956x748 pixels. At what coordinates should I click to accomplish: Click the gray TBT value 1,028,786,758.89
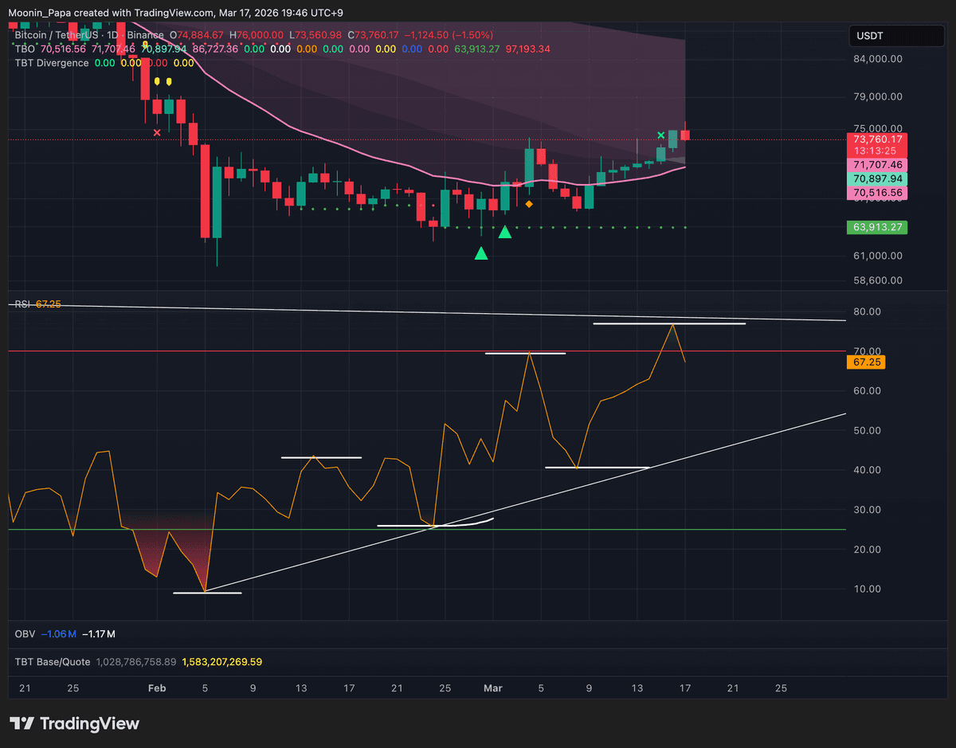[135, 661]
